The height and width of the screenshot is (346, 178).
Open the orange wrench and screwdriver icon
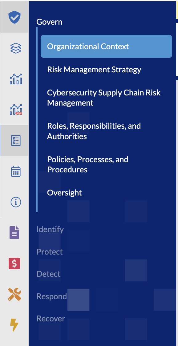14,294
